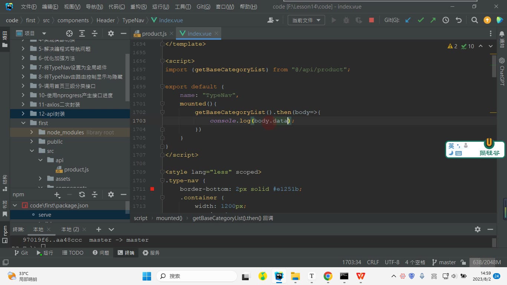This screenshot has height=285, width=507.
Task: Start debugging with the bug icon
Action: [346, 20]
